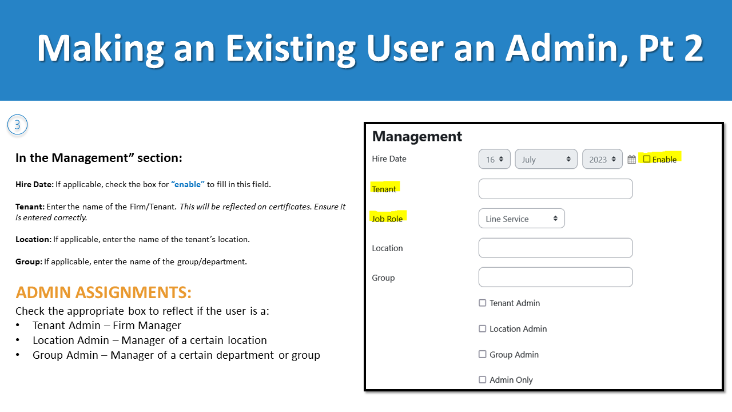Image resolution: width=732 pixels, height=412 pixels.
Task: Enable the Group Admin checkbox
Action: point(482,354)
